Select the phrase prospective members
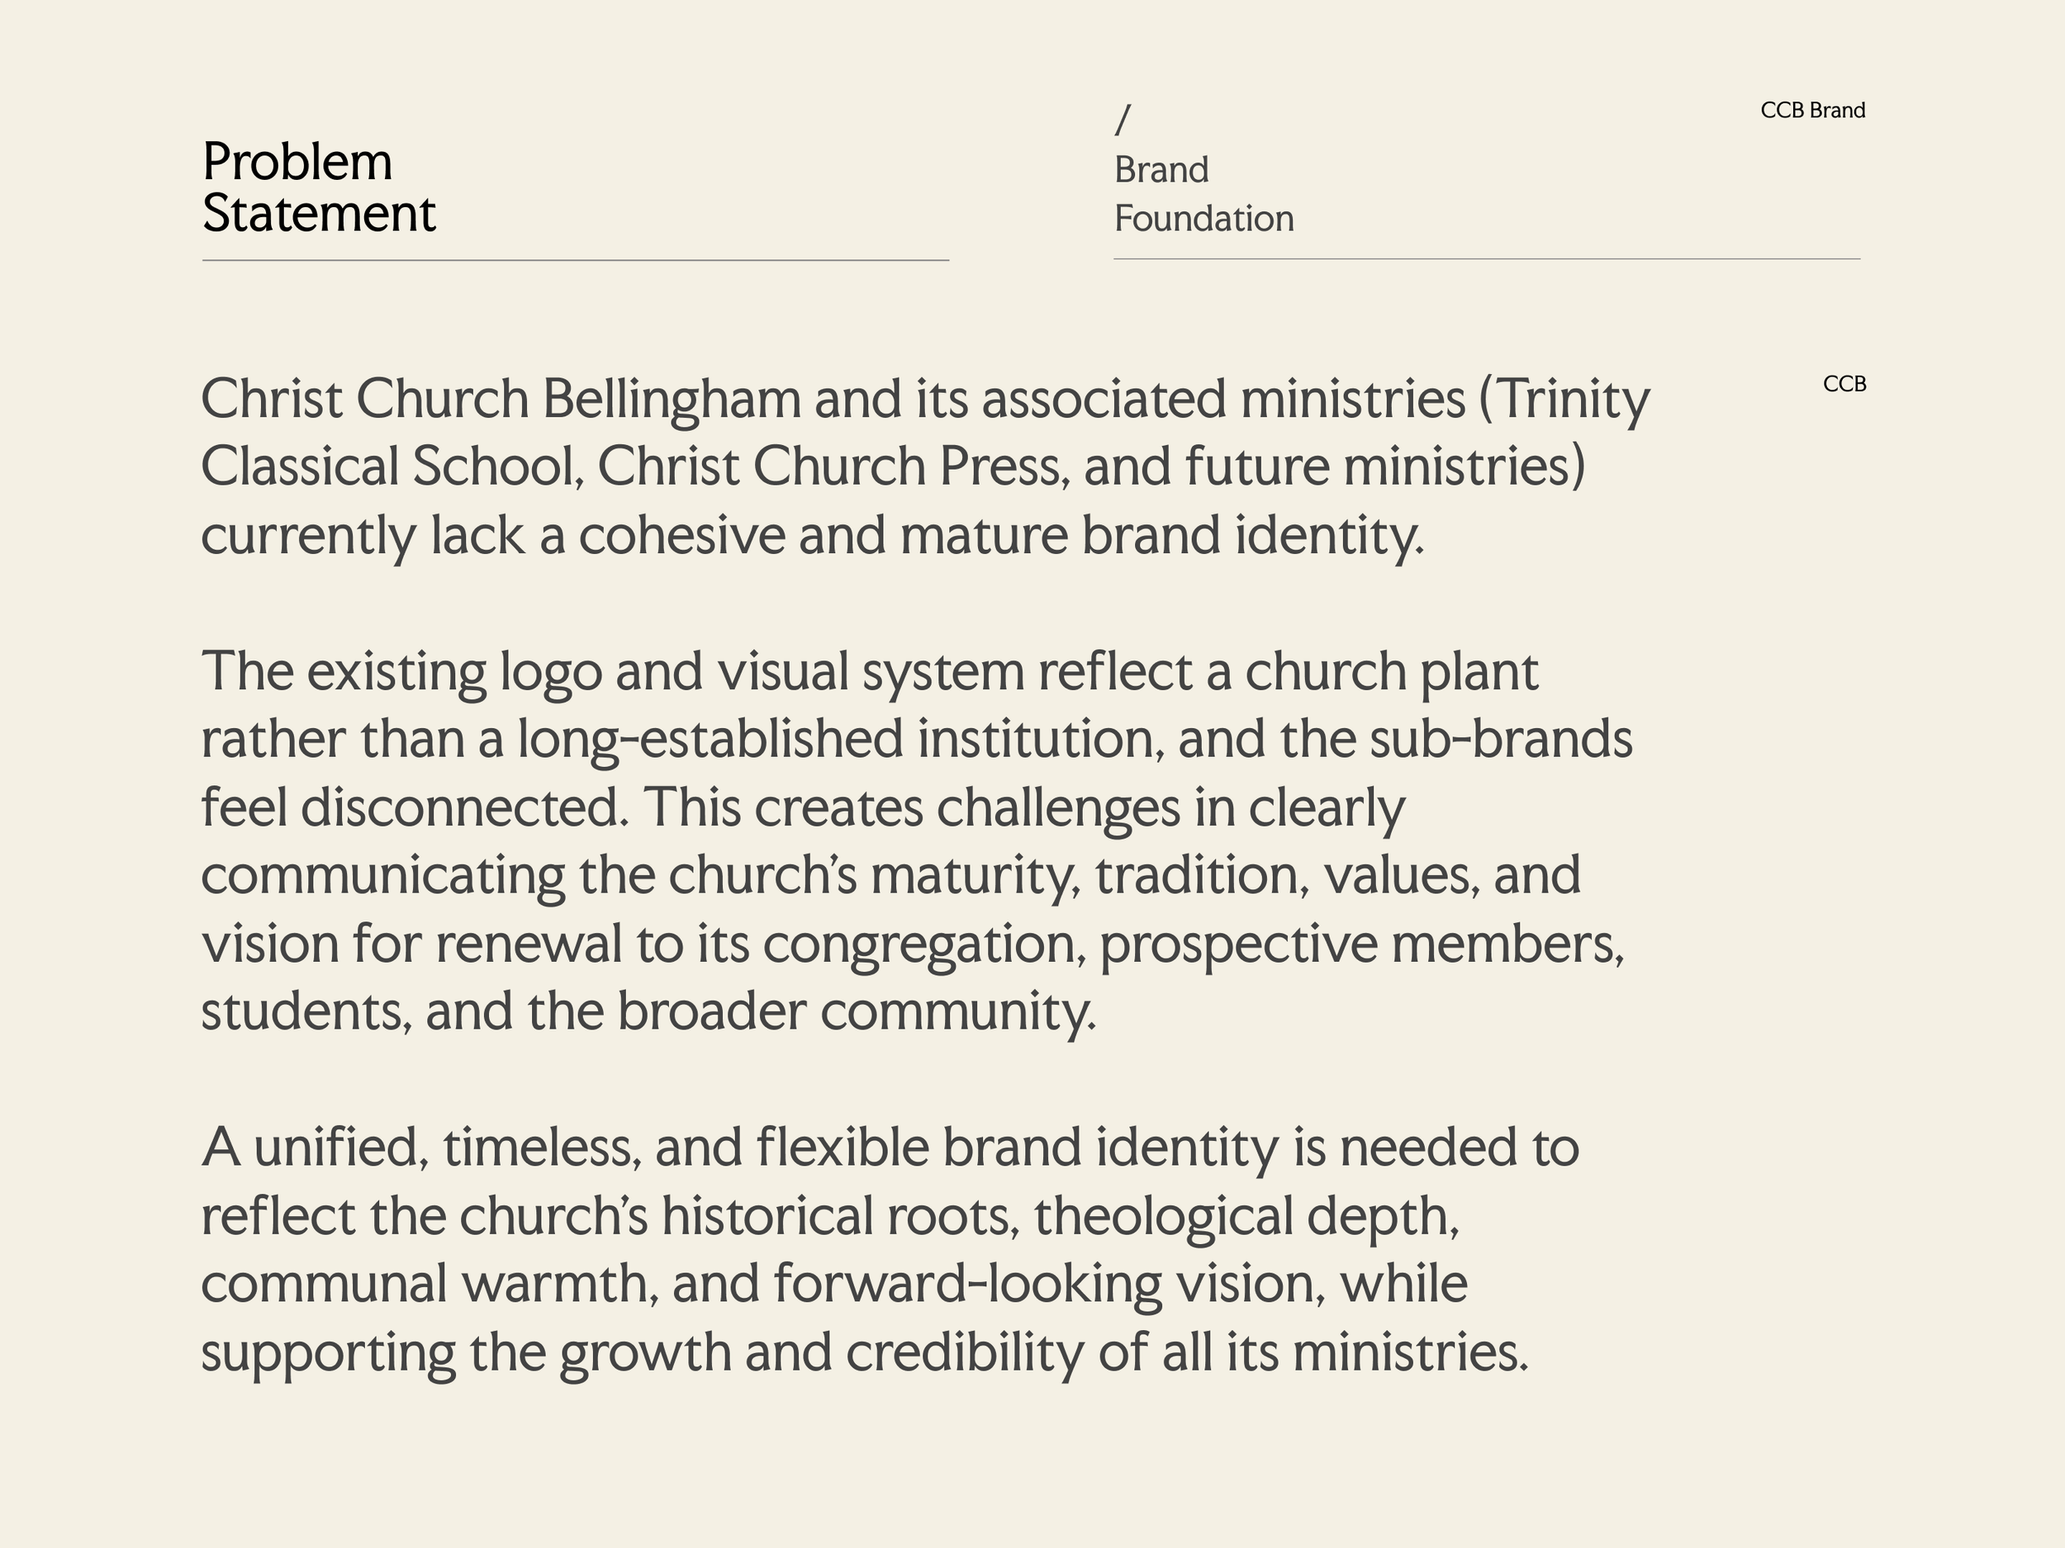This screenshot has width=2065, height=1548. pos(1362,945)
